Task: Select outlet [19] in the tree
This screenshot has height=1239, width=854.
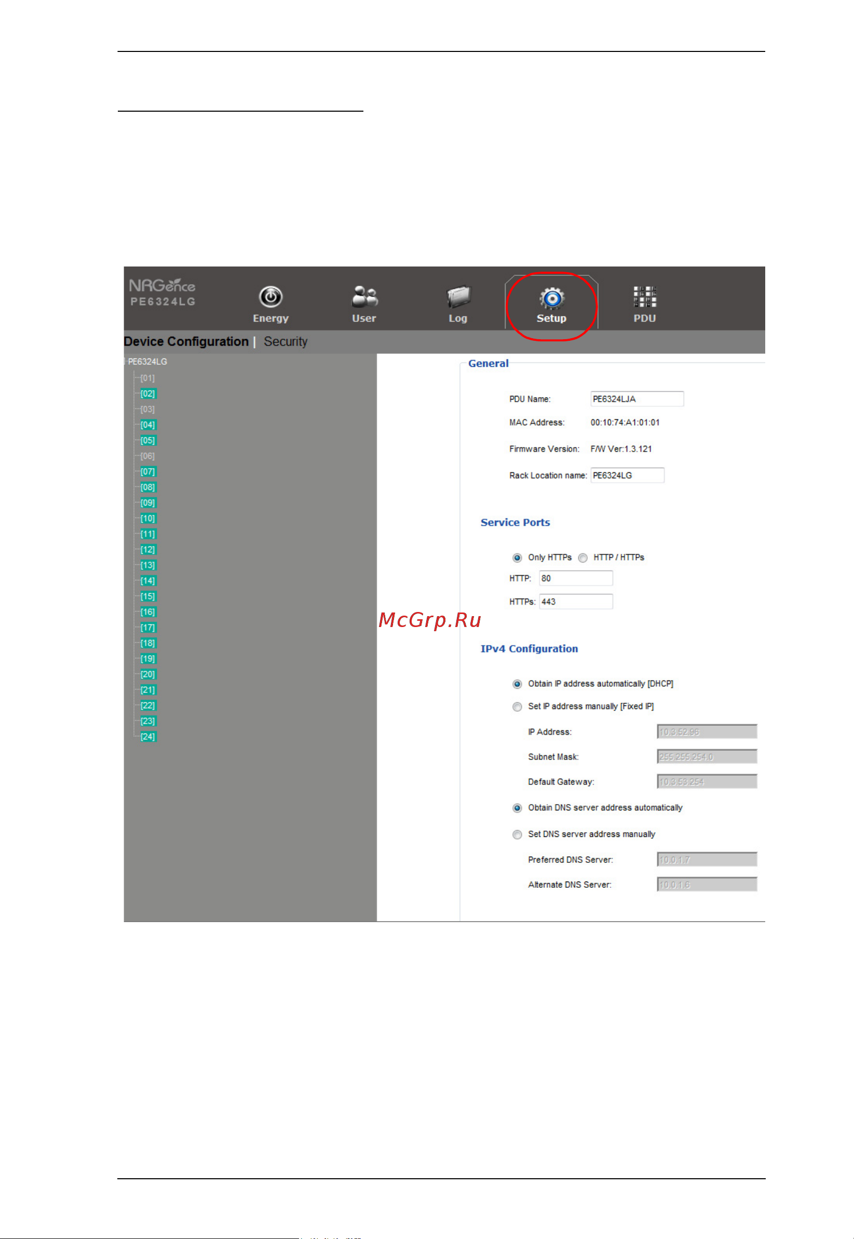Action: pyautogui.click(x=147, y=659)
